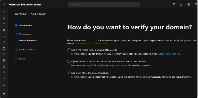Select the text file verification option

69,73
